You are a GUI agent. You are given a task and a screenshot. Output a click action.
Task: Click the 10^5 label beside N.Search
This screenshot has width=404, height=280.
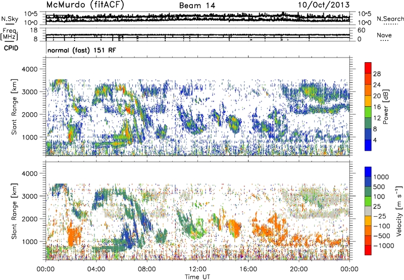365,14
